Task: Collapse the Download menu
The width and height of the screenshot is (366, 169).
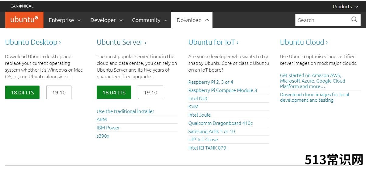Action: pyautogui.click(x=192, y=20)
